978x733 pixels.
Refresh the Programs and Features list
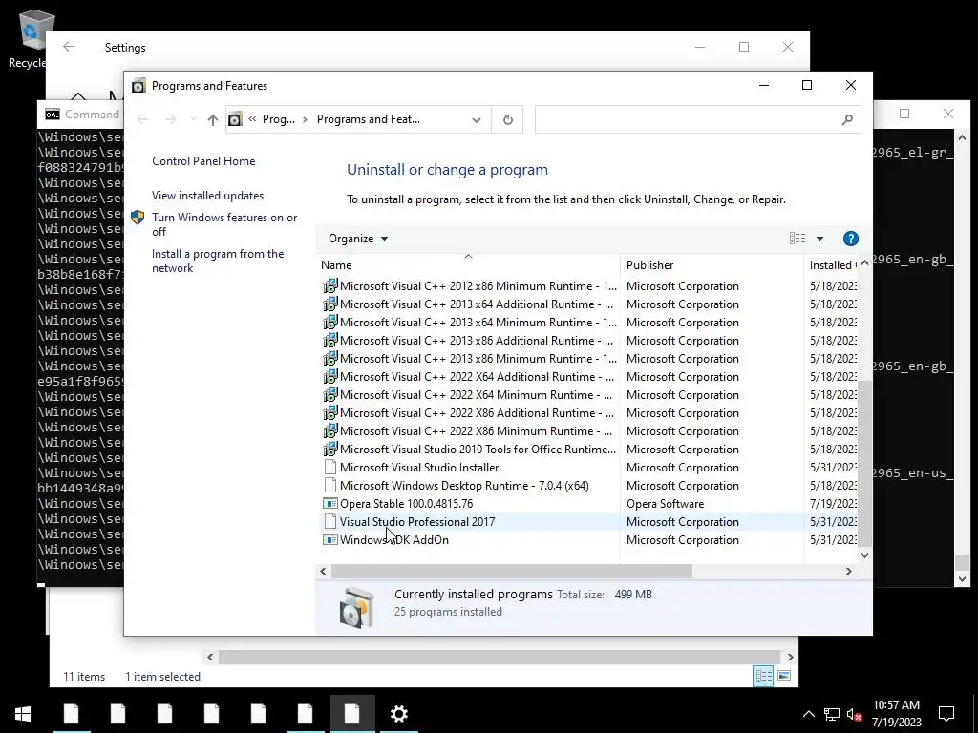pyautogui.click(x=508, y=119)
